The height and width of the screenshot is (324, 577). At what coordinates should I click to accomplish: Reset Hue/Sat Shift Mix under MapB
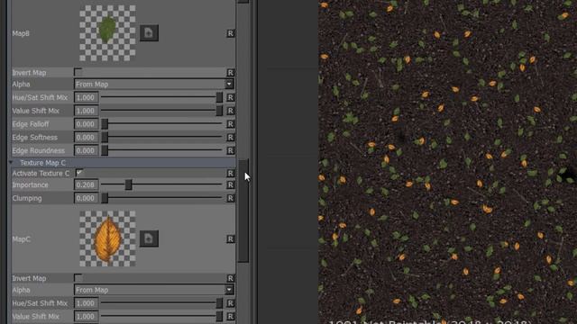pyautogui.click(x=231, y=97)
